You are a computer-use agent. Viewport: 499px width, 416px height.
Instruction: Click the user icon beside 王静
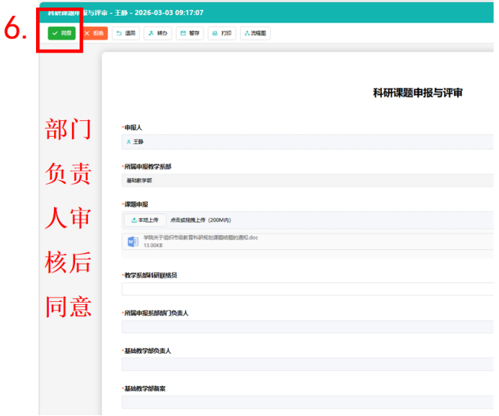(x=128, y=141)
